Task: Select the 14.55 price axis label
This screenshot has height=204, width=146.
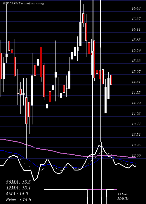Action: (x=136, y=93)
